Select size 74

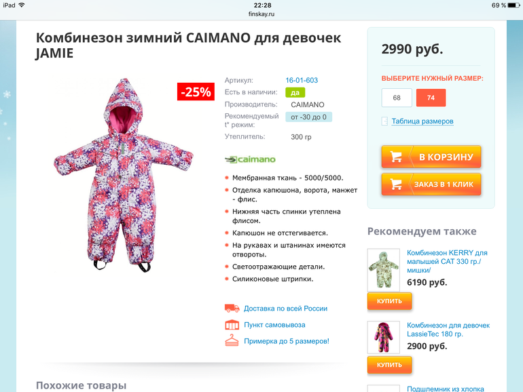431,98
